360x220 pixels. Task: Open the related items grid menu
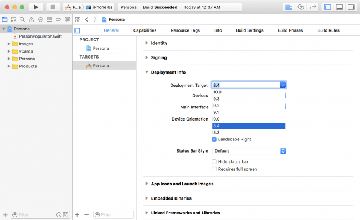click(78, 19)
